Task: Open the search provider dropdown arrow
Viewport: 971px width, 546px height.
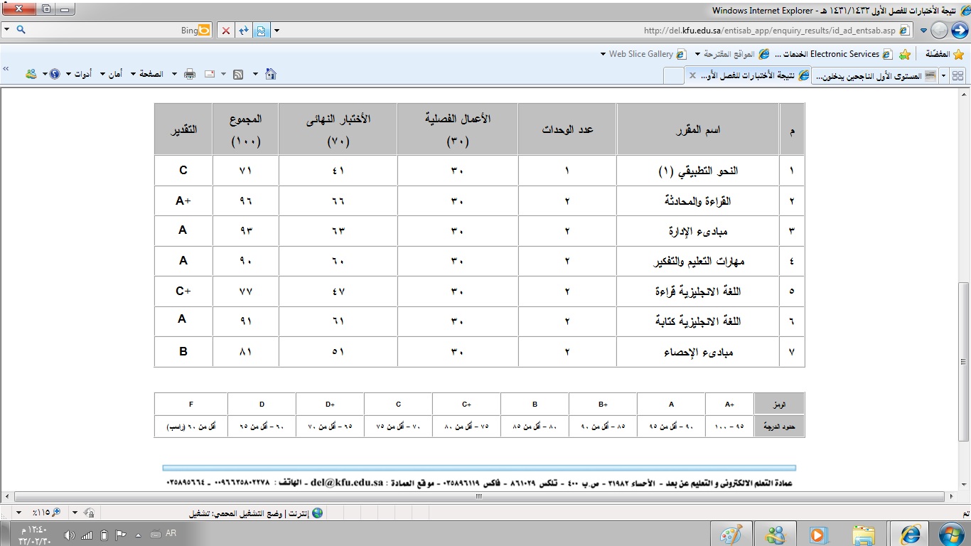Action: [6, 31]
